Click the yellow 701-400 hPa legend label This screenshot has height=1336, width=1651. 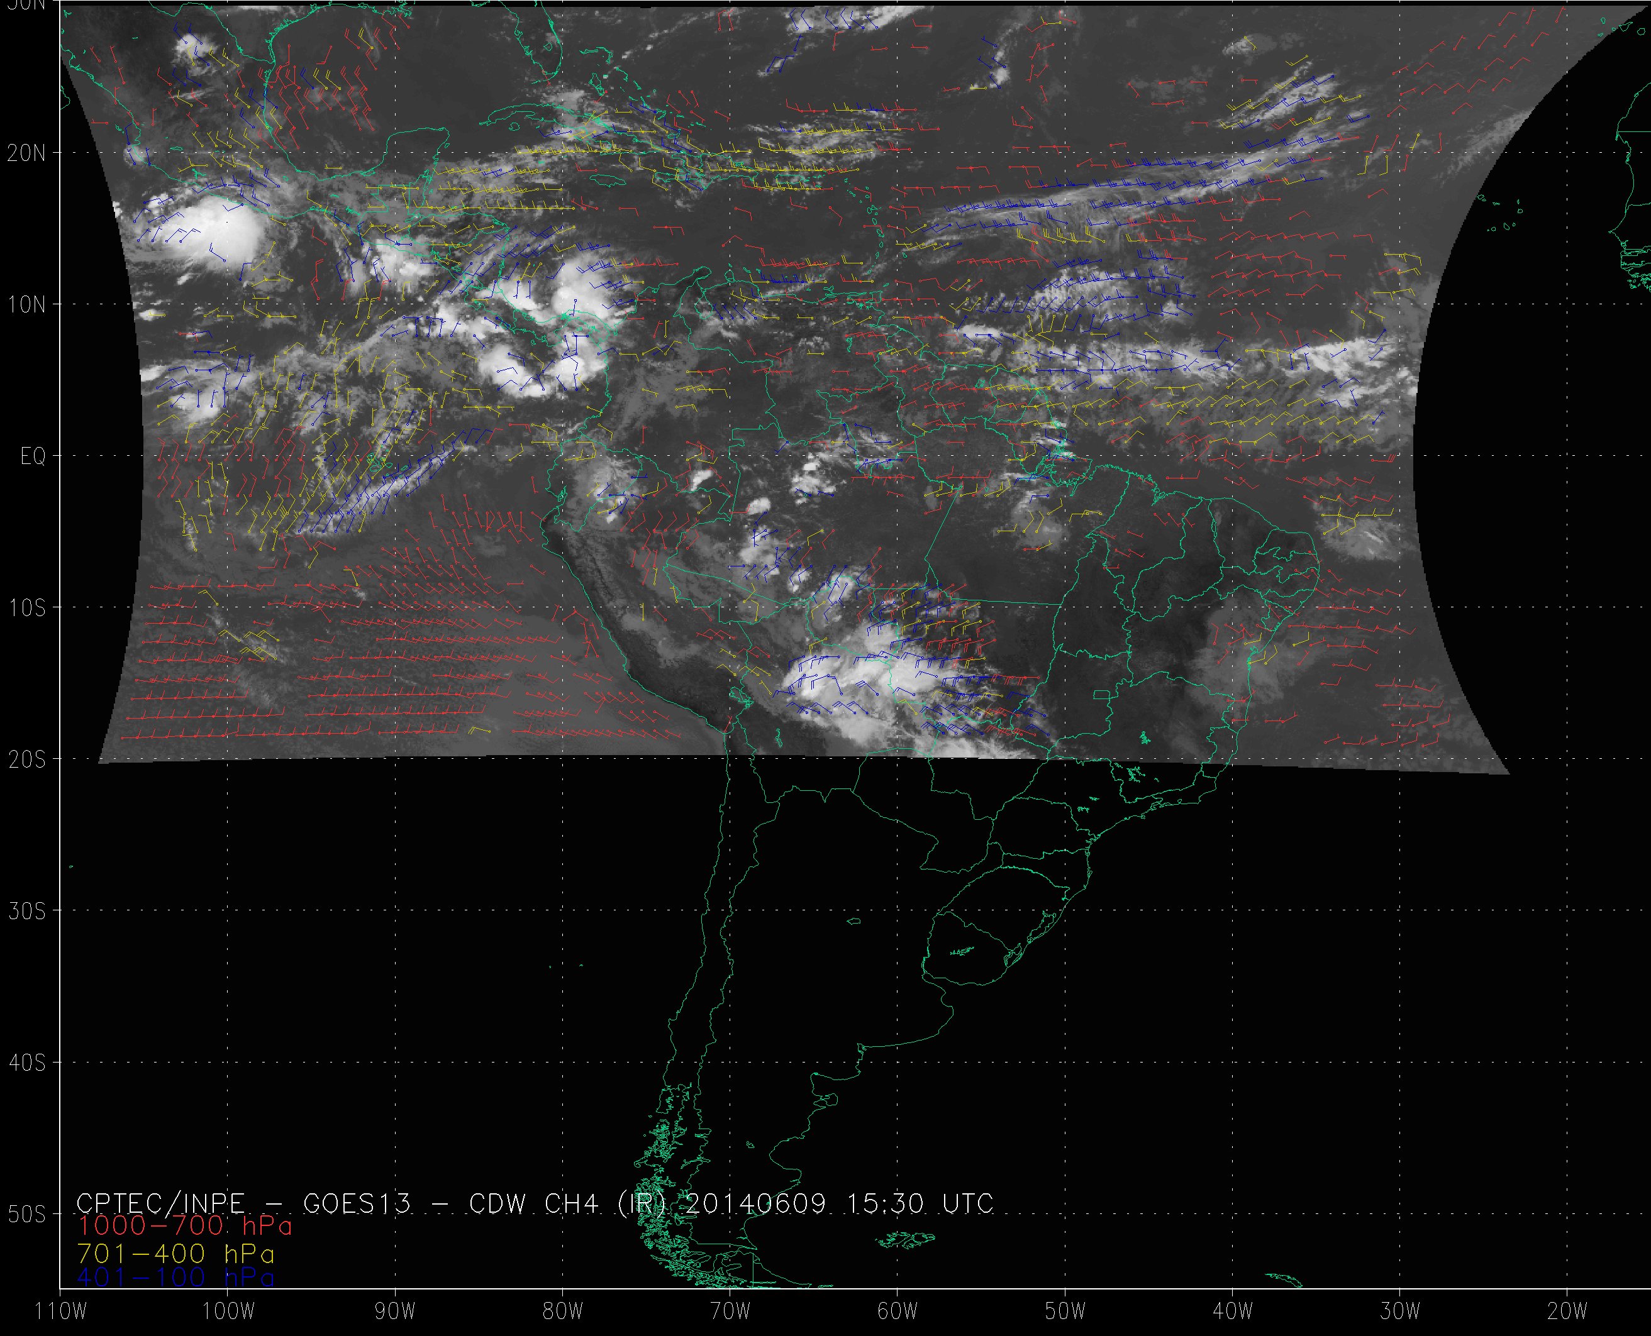coord(175,1254)
